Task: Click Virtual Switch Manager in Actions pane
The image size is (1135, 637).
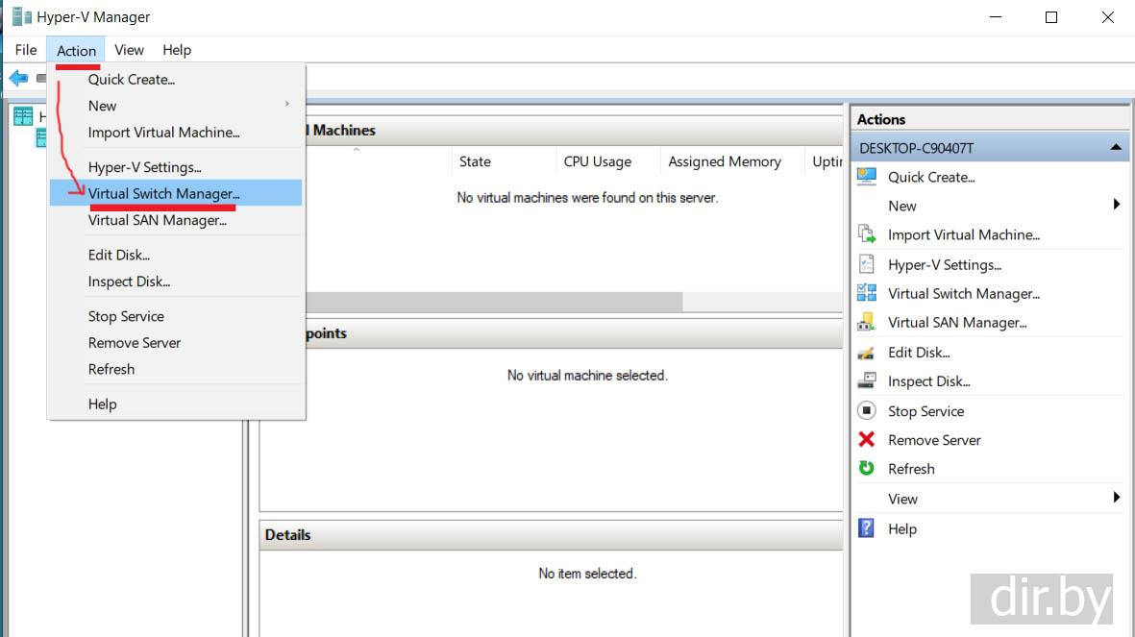Action: (963, 293)
